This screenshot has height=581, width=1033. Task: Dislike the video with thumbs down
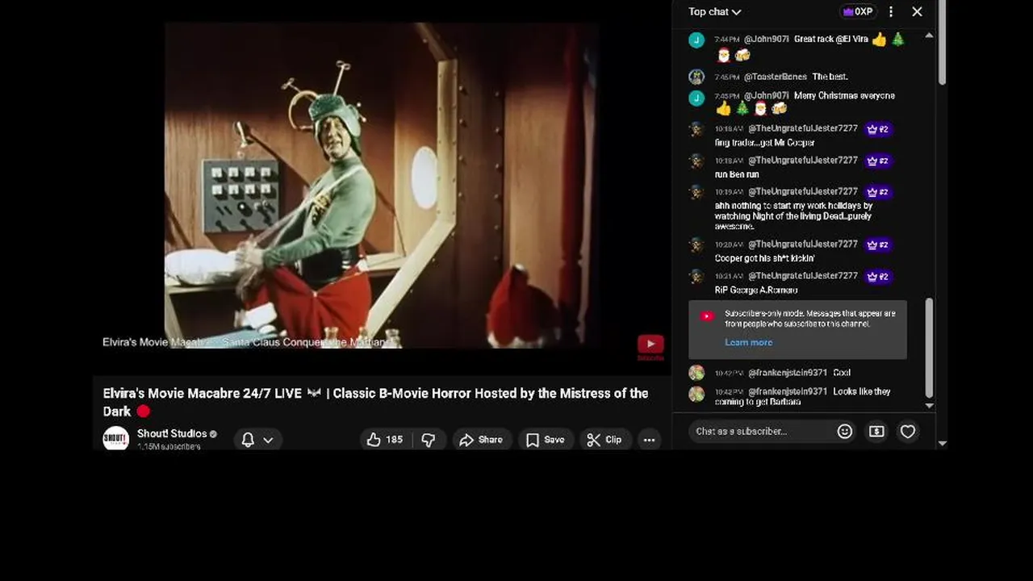point(429,440)
